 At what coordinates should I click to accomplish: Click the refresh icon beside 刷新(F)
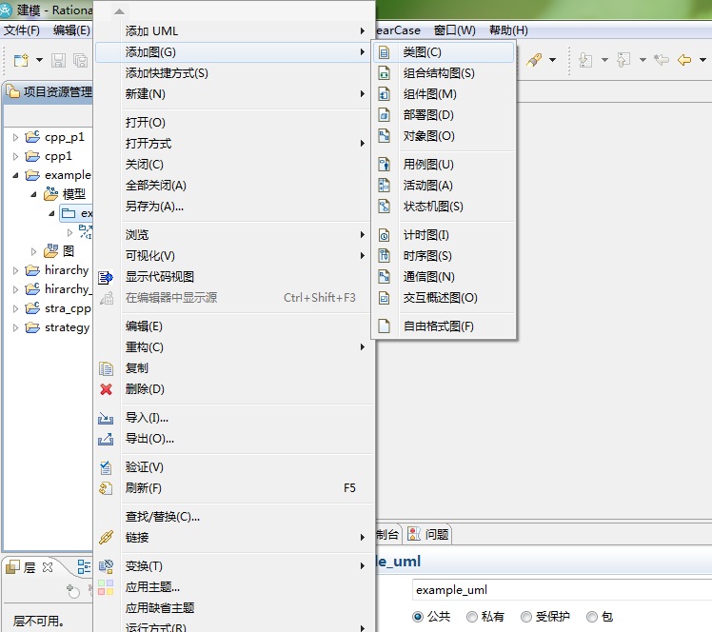107,488
